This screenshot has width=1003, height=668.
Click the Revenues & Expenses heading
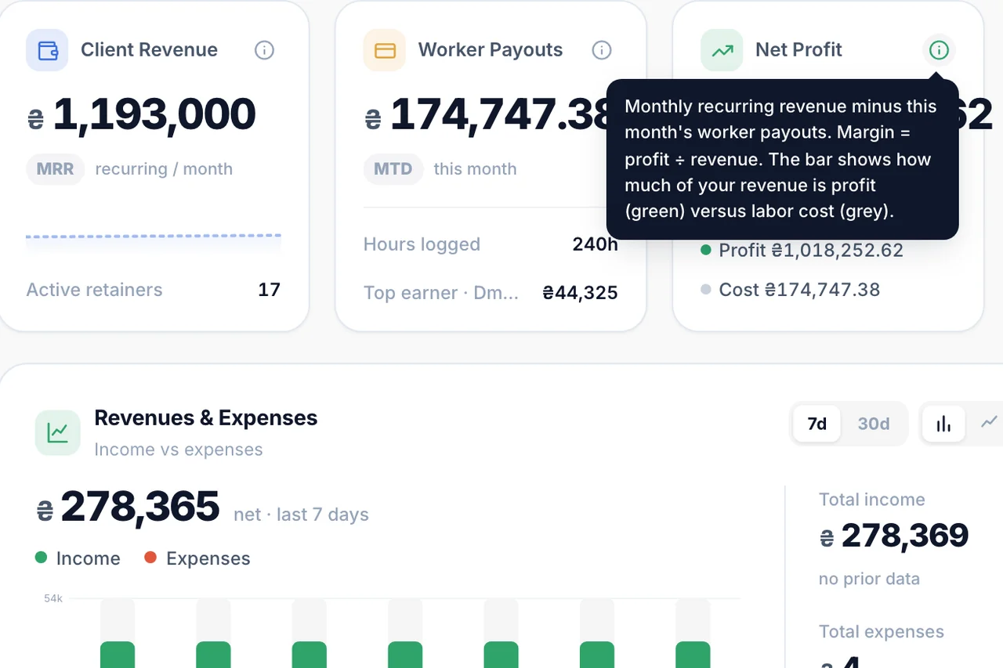click(206, 418)
